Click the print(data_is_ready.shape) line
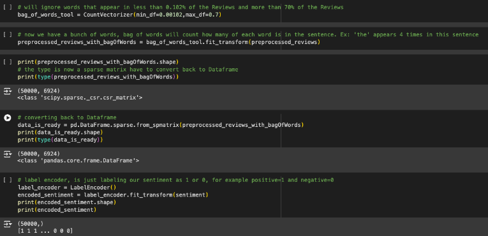The height and width of the screenshot is (236, 488). click(60, 132)
